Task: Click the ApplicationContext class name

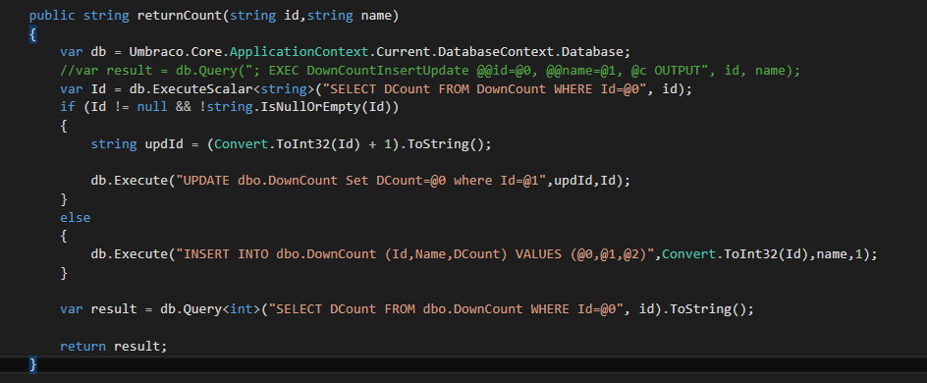Action: [x=300, y=52]
